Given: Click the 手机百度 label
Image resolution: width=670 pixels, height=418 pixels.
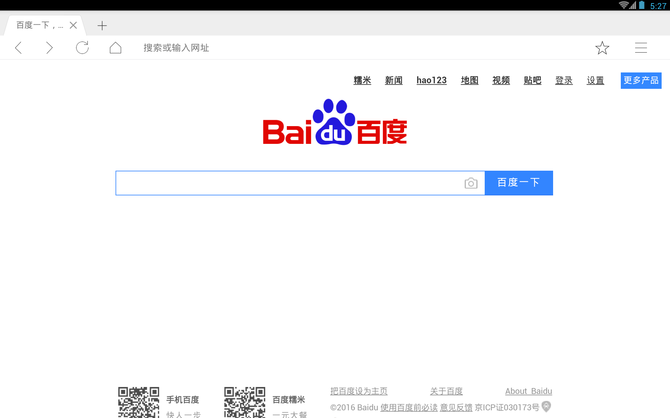Looking at the screenshot, I should (x=183, y=400).
